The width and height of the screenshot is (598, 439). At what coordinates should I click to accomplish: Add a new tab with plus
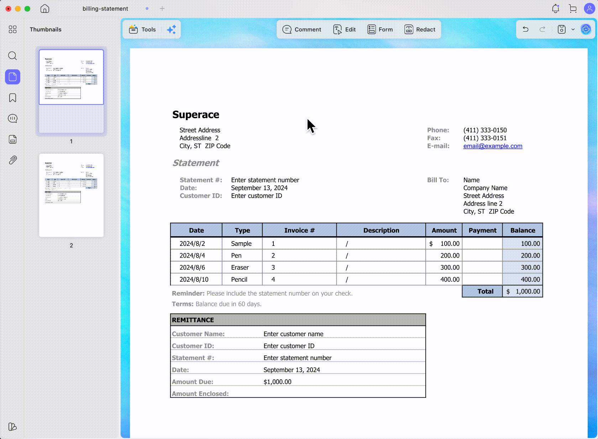[162, 9]
